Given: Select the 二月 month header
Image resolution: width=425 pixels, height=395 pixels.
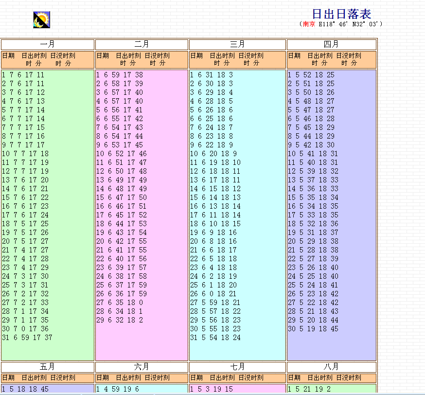Looking at the screenshot, I should tap(142, 44).
